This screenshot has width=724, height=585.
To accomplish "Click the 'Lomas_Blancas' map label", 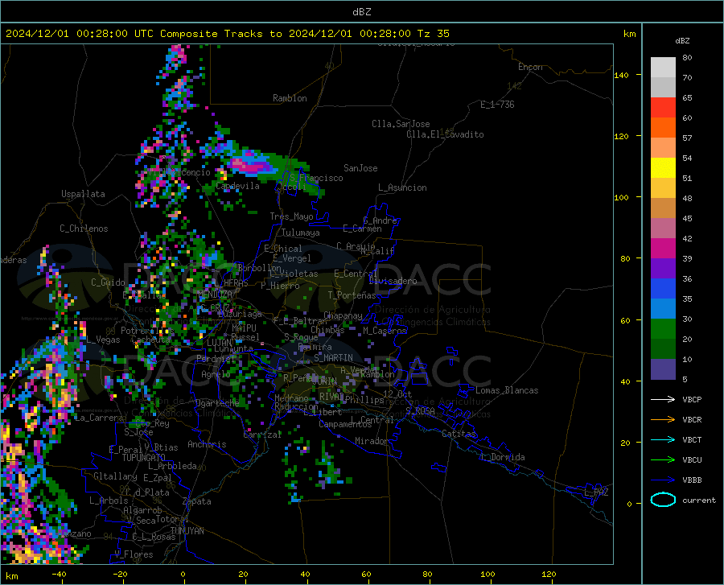I will click(507, 390).
